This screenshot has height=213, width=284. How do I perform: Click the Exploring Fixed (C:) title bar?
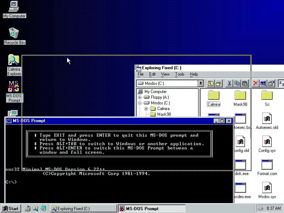209,68
